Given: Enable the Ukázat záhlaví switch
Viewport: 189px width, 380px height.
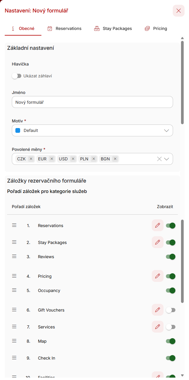Looking at the screenshot, I should (x=17, y=76).
